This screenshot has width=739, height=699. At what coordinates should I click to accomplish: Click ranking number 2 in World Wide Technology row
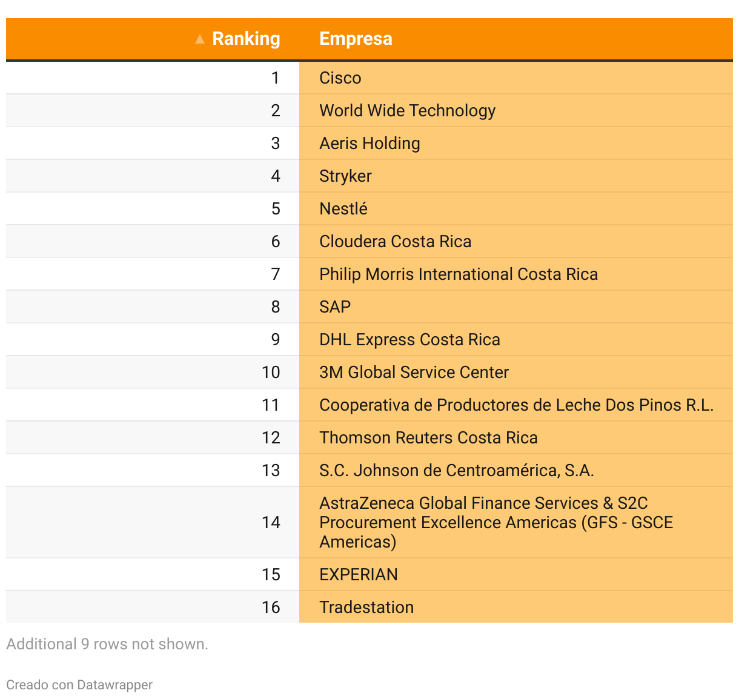(x=276, y=110)
